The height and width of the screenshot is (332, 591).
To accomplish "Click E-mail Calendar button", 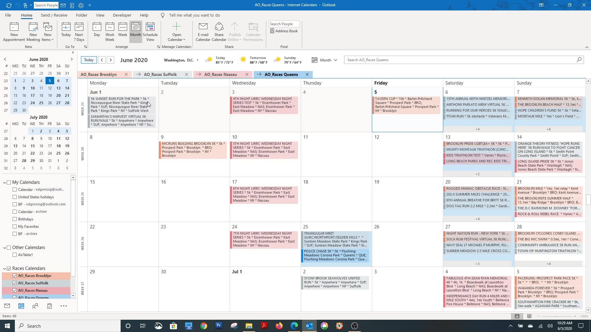I will click(x=203, y=32).
